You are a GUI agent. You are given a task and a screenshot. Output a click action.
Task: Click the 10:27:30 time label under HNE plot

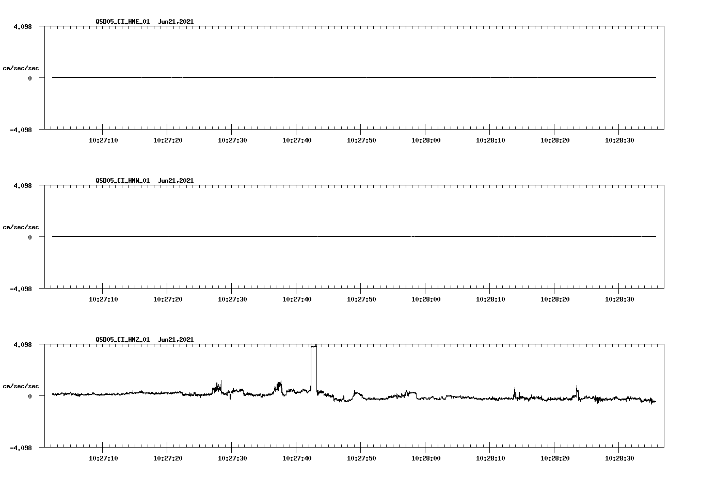[x=232, y=140]
